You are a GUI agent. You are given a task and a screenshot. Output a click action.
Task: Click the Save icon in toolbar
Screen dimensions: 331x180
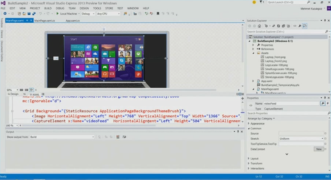tap(29, 14)
